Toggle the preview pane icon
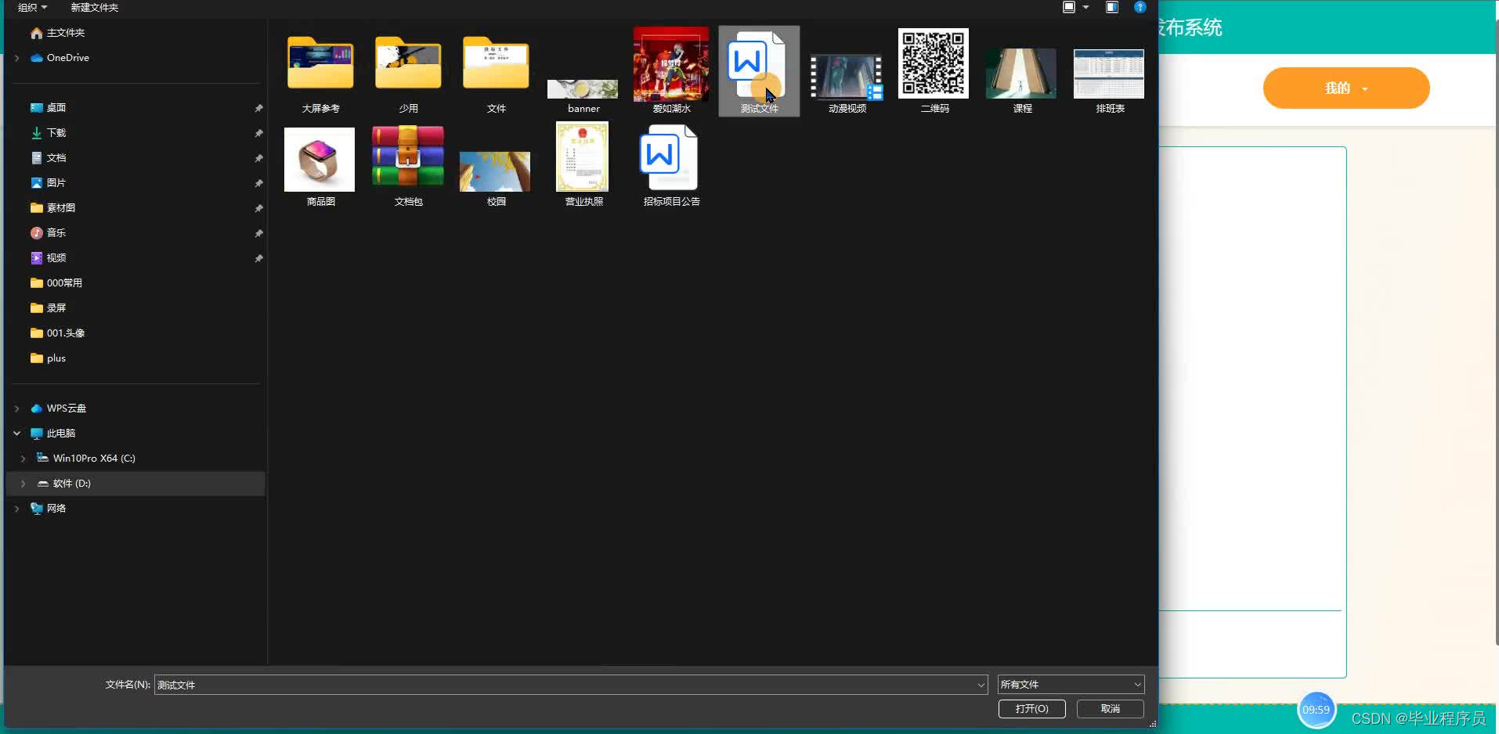 [x=1112, y=7]
